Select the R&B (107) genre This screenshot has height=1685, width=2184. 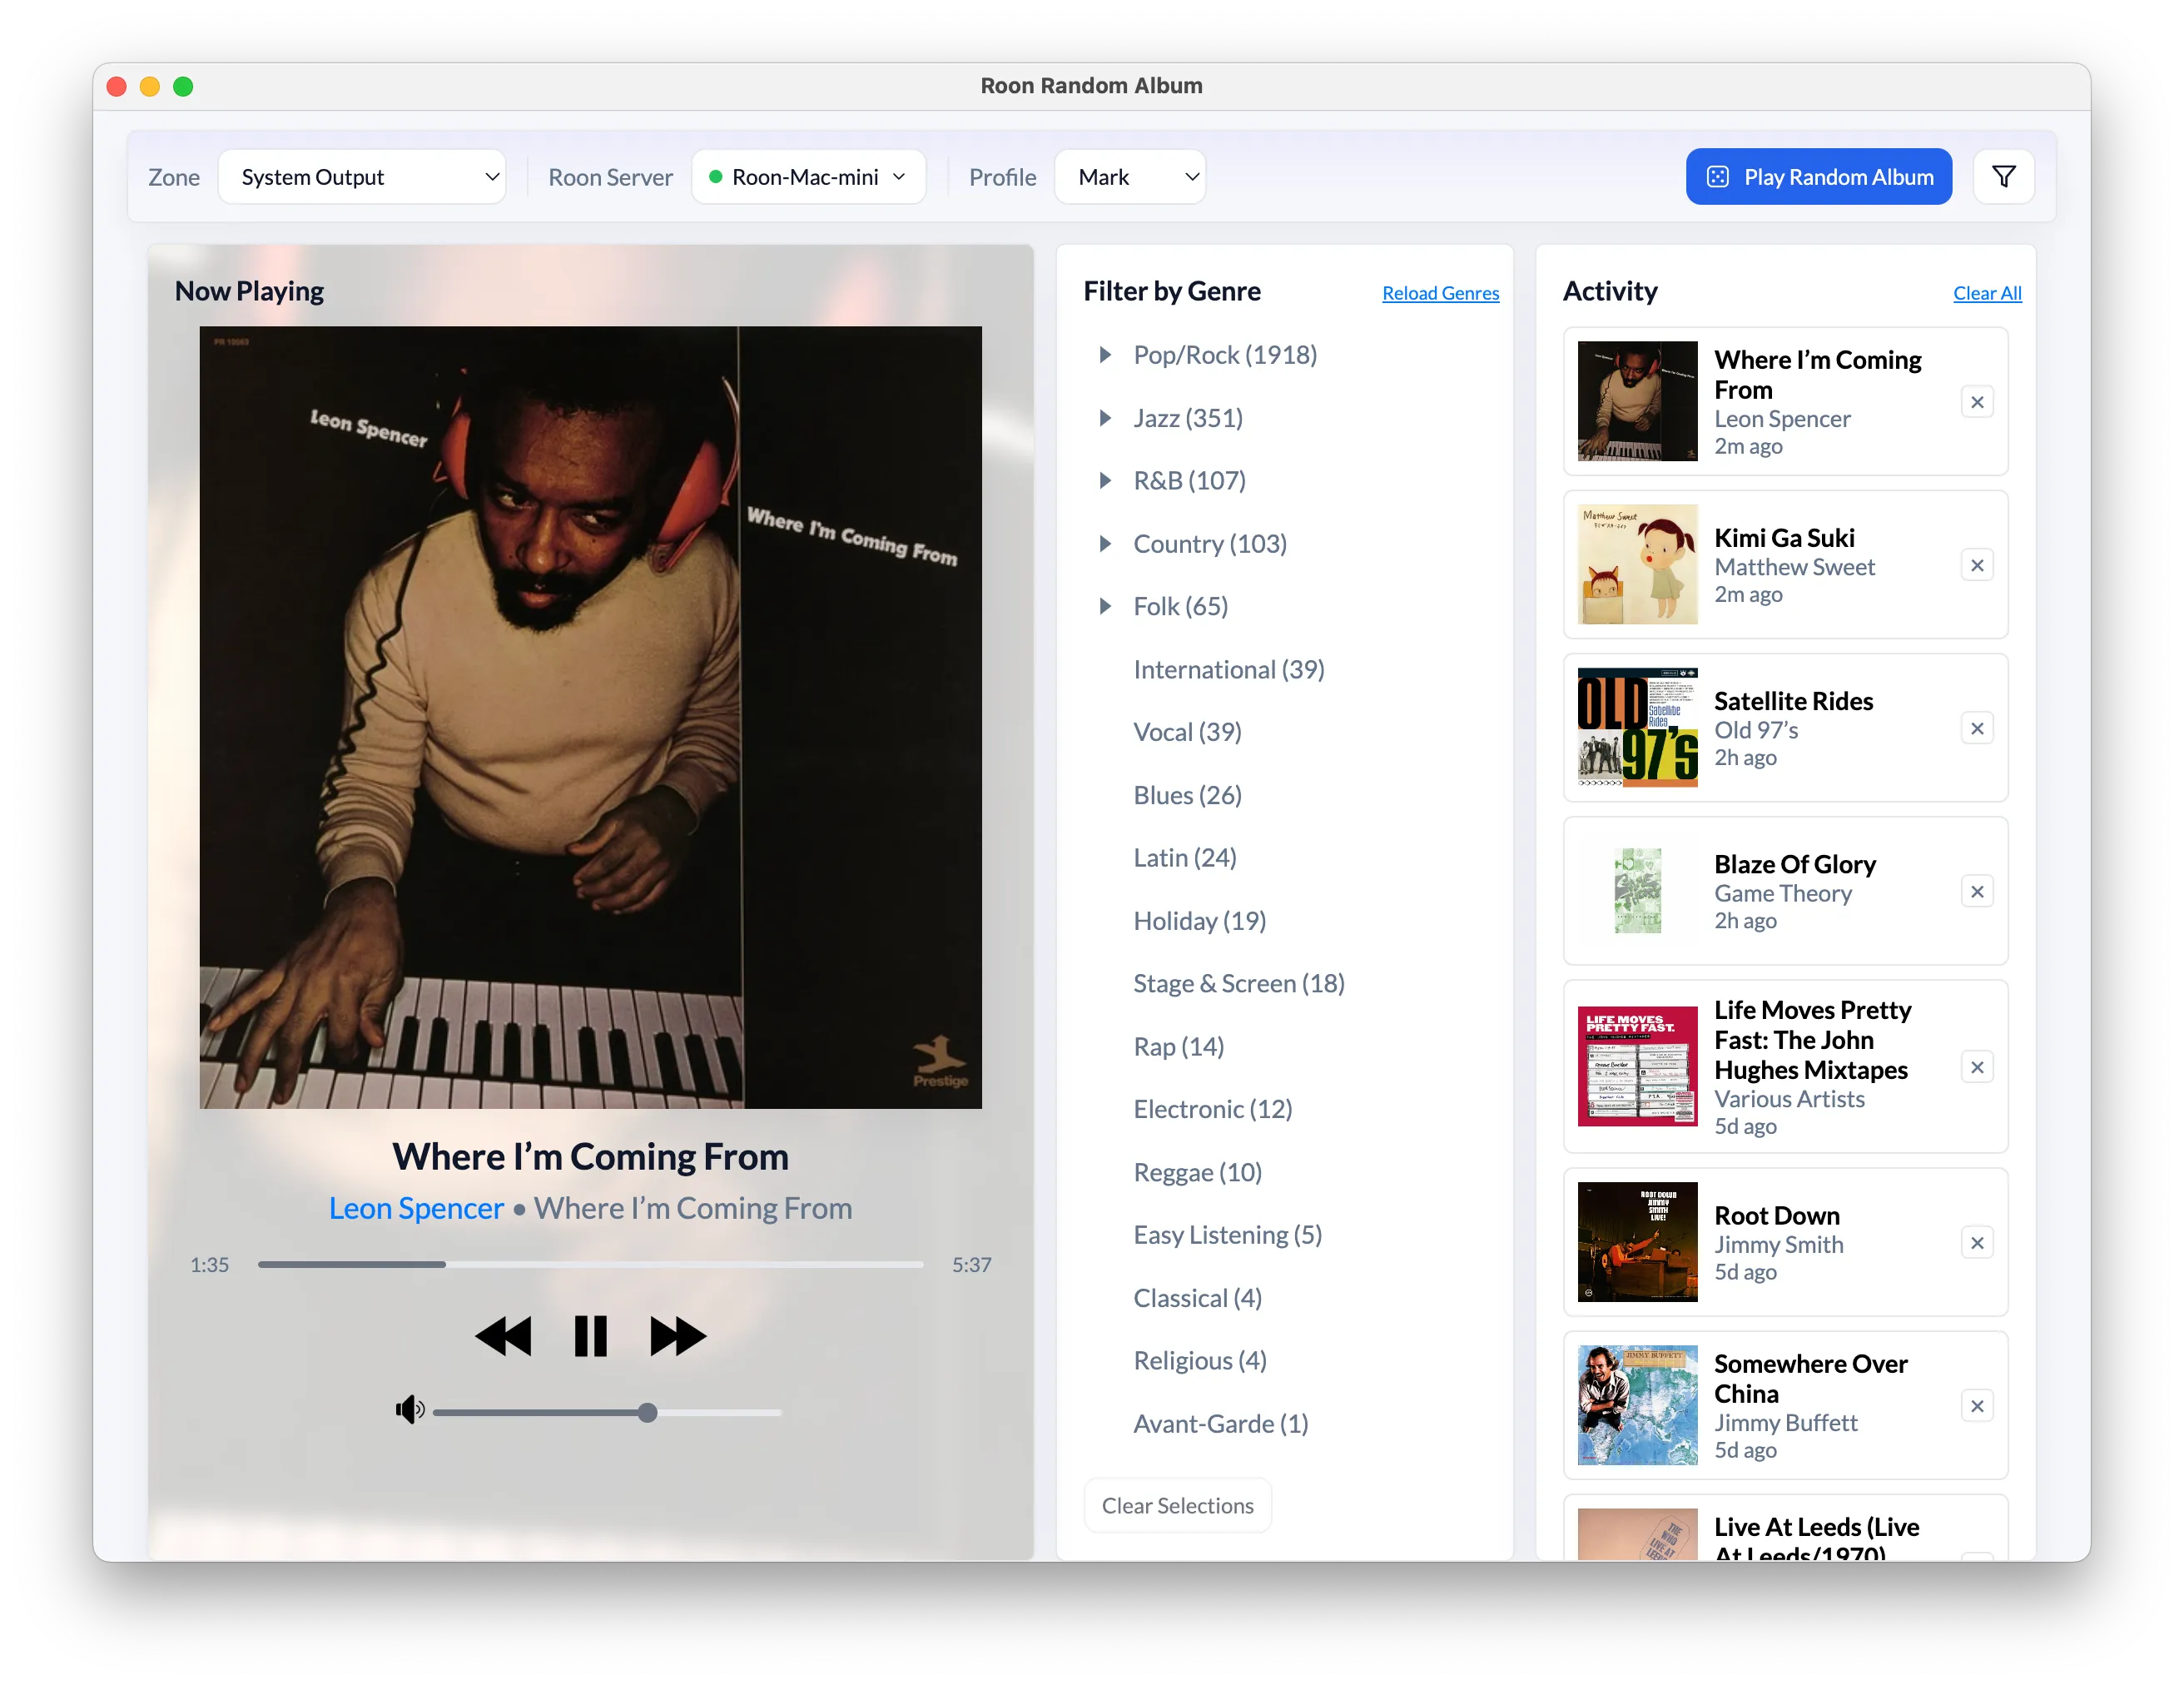(1189, 481)
